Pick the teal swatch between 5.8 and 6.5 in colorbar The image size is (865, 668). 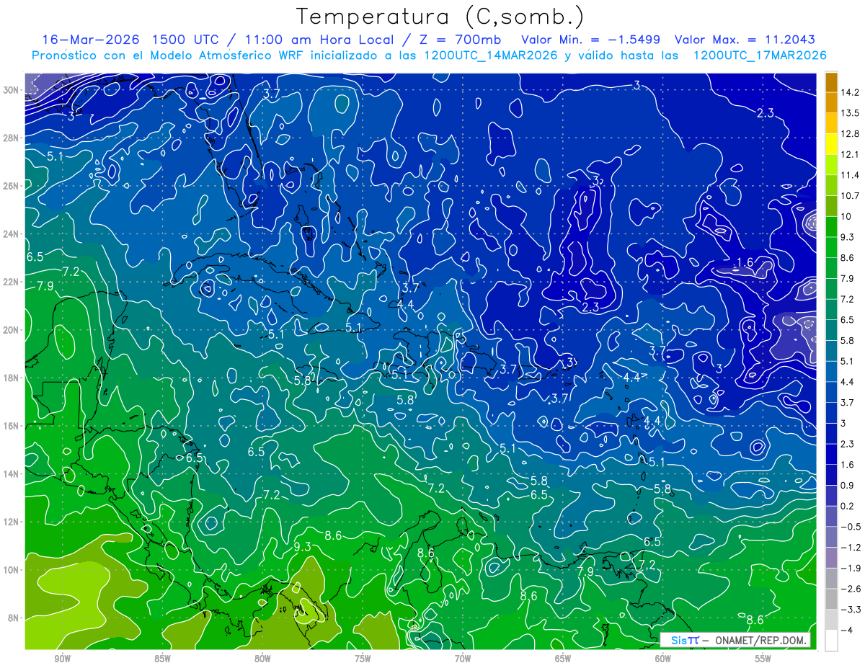831,330
